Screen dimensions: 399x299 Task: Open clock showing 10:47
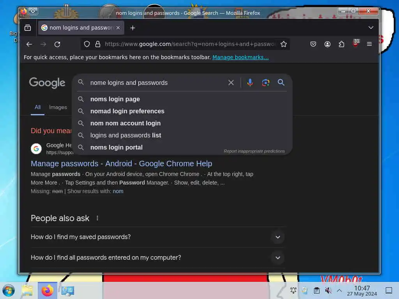[362, 291]
